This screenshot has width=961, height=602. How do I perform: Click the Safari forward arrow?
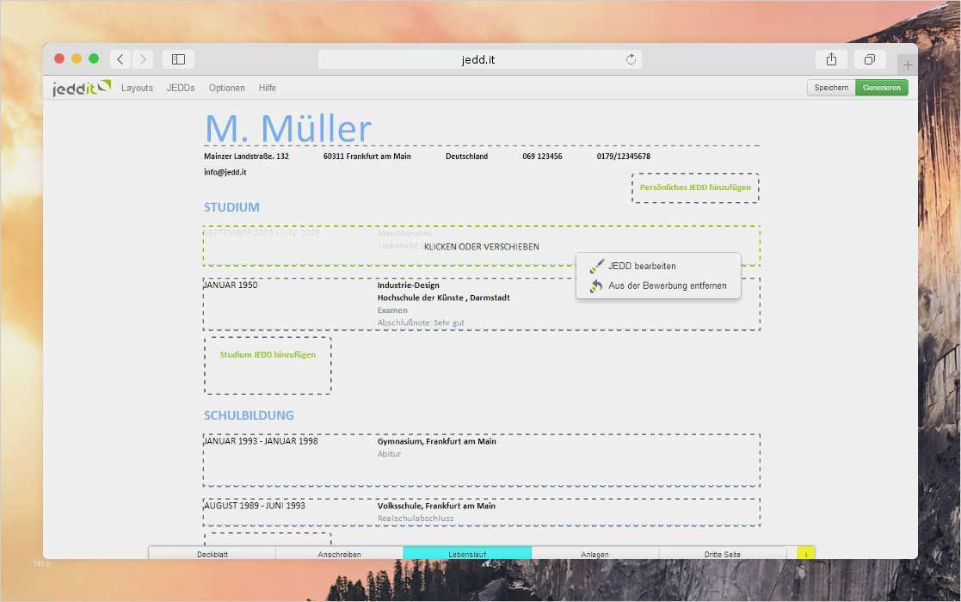click(143, 59)
